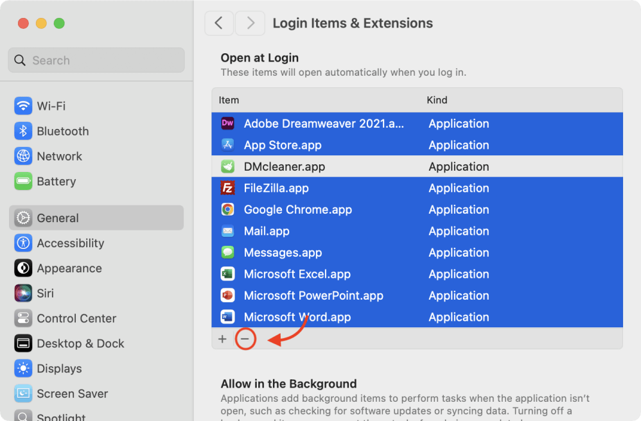Open Wi-Fi settings in sidebar
641x421 pixels.
[x=51, y=106]
